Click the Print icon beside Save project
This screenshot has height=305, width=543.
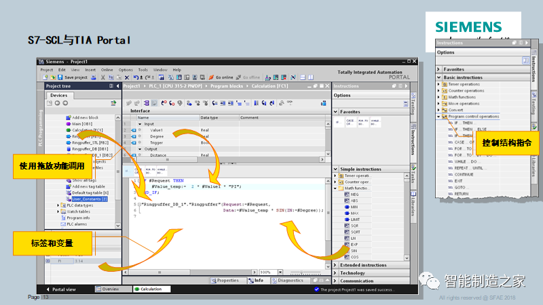(94, 77)
